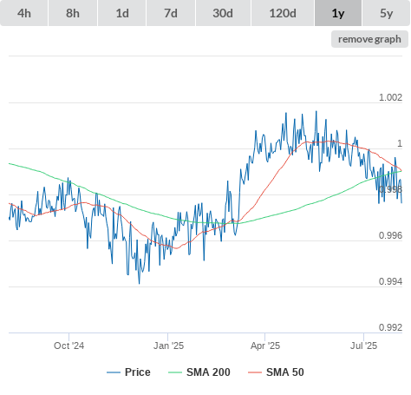Show the 30d chart range
Screen dimensions: 411x395
pyautogui.click(x=223, y=13)
